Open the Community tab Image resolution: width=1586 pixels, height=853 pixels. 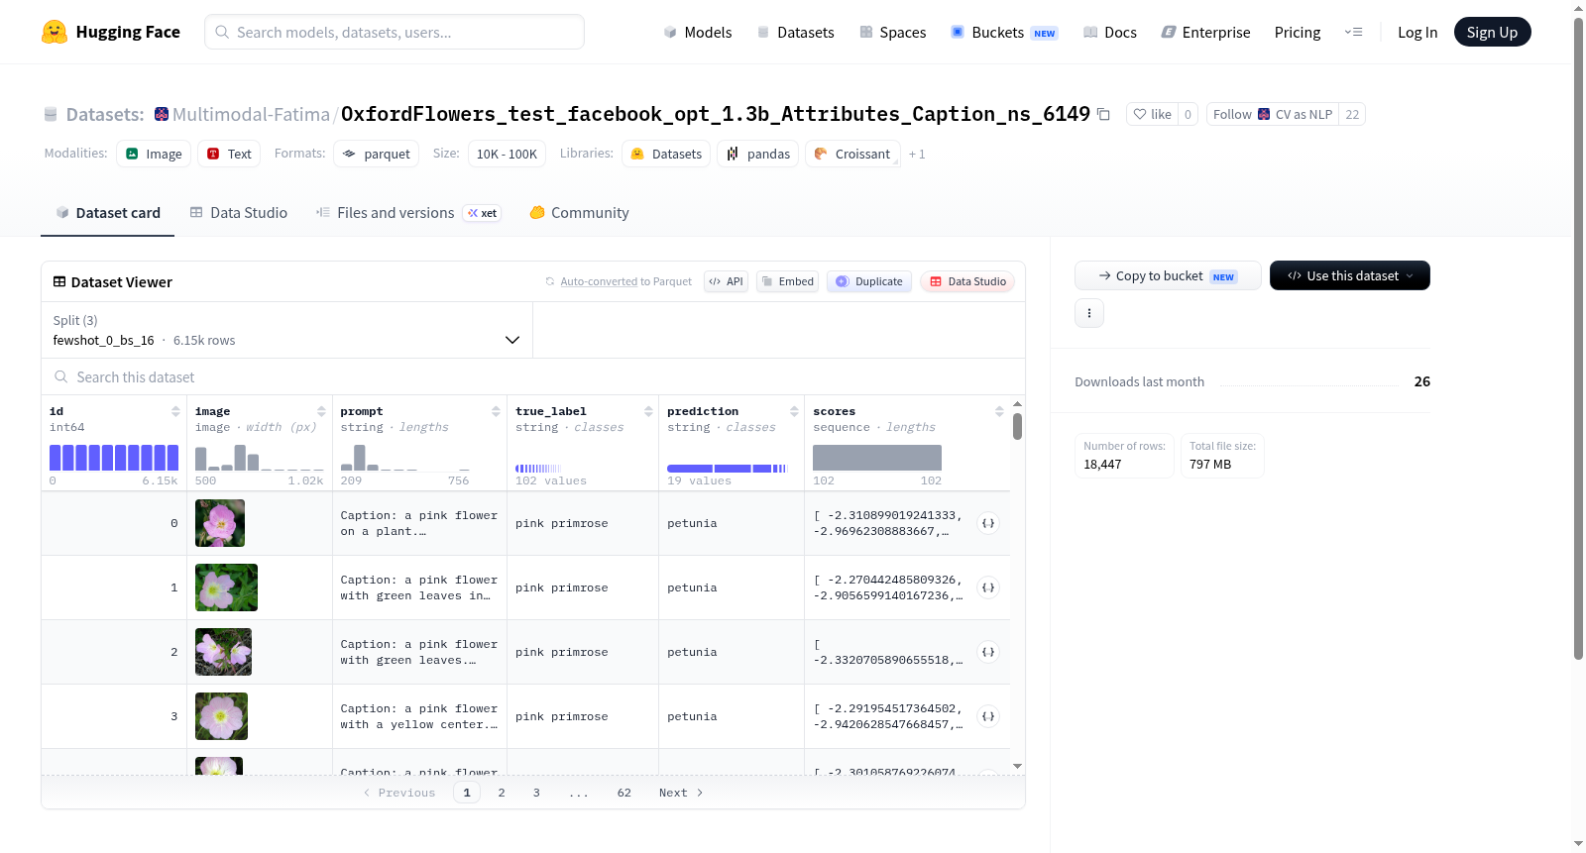coord(580,213)
